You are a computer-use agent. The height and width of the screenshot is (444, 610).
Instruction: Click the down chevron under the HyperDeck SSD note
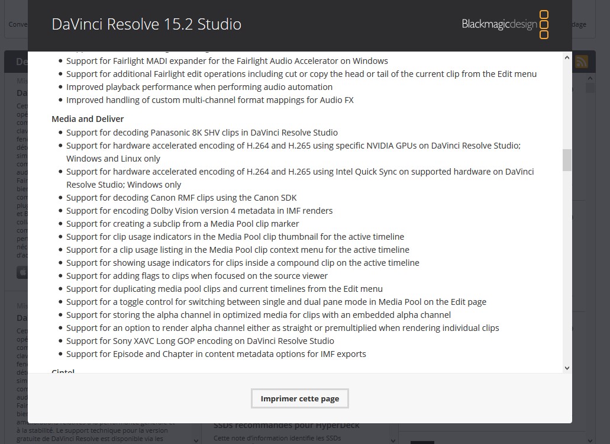pos(393,440)
